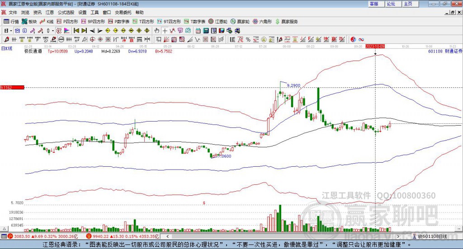Open the 赢家轮 wheel tool
Image resolution: width=463 pixels, height=249 pixels.
click(x=240, y=22)
